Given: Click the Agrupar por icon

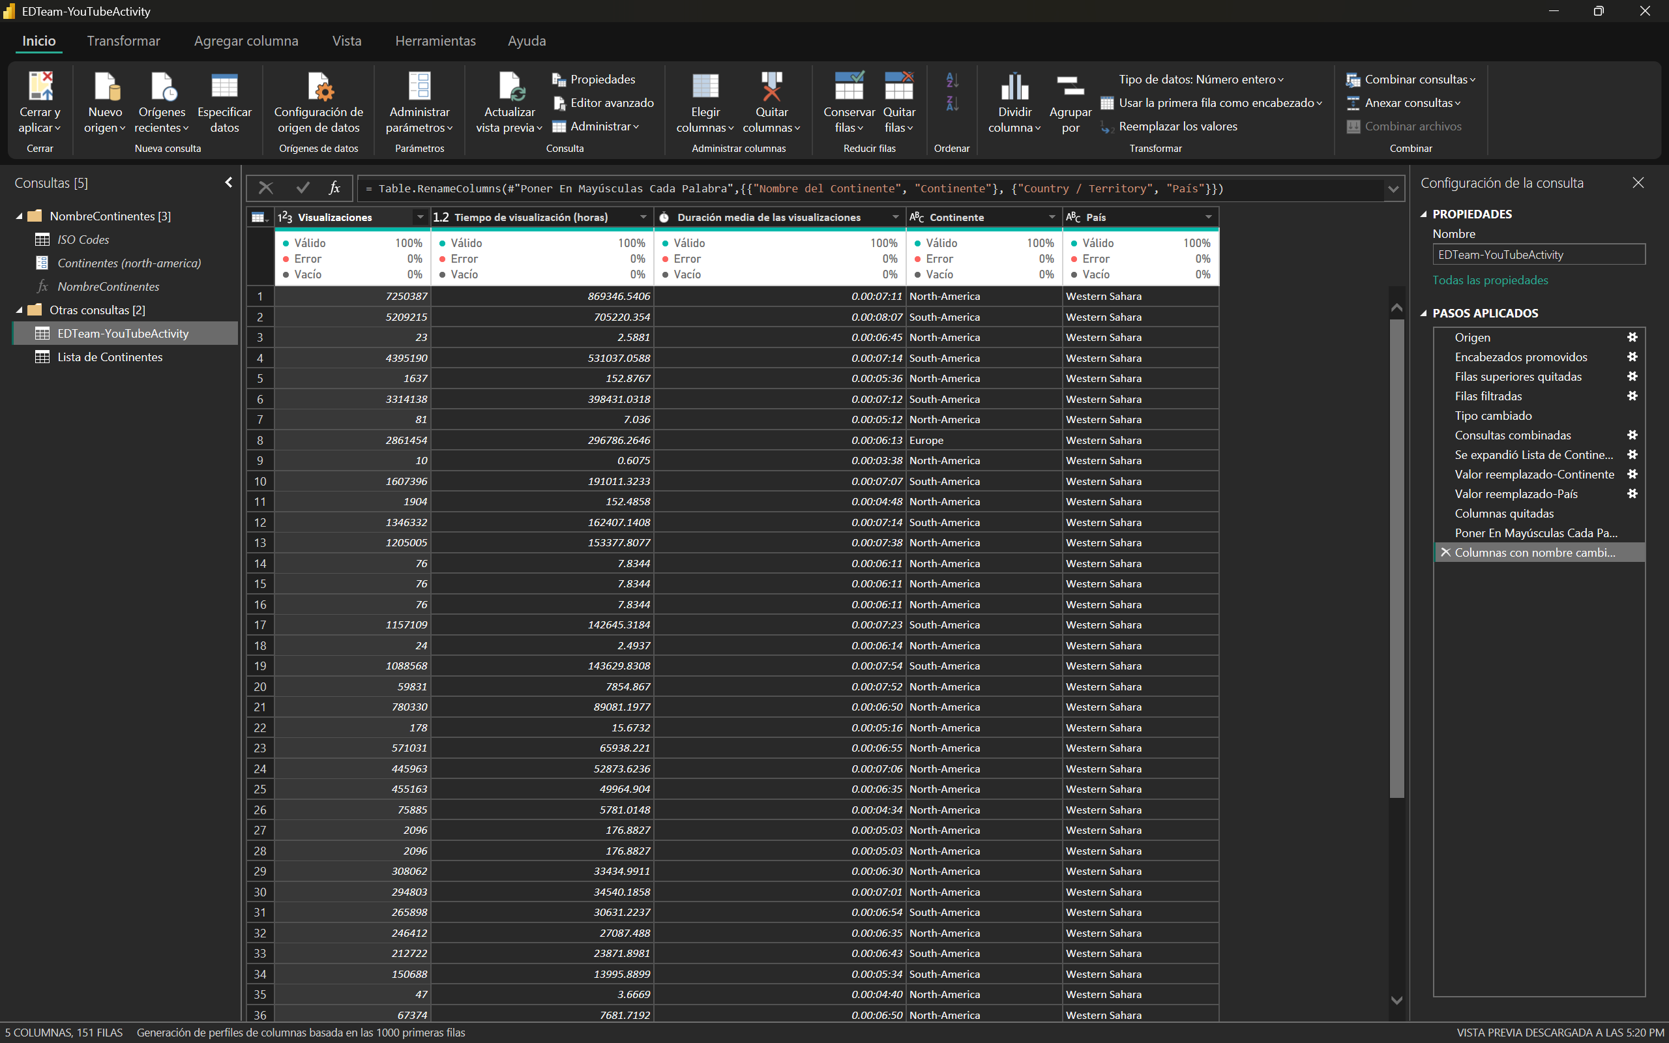Looking at the screenshot, I should coord(1070,87).
